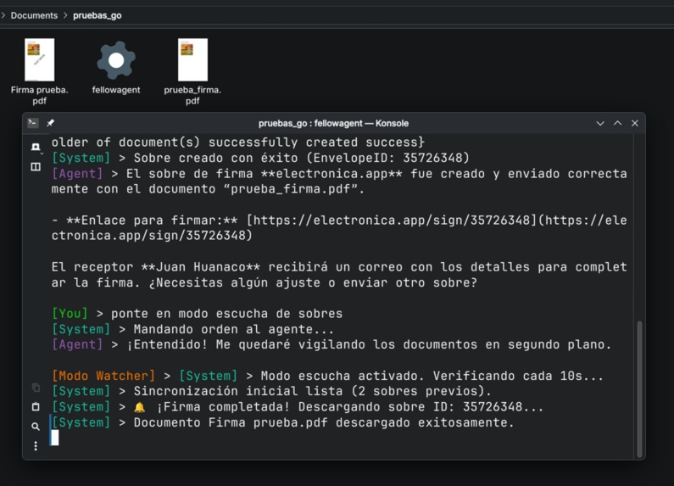Viewport: 674px width, 486px height.
Task: Click the text 'EnvelopeID: 35726348'
Action: tap(387, 158)
